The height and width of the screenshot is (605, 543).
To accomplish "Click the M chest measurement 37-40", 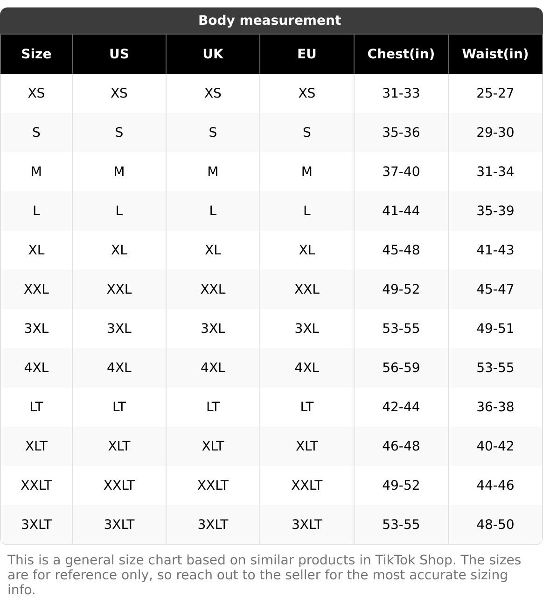I will pyautogui.click(x=401, y=172).
